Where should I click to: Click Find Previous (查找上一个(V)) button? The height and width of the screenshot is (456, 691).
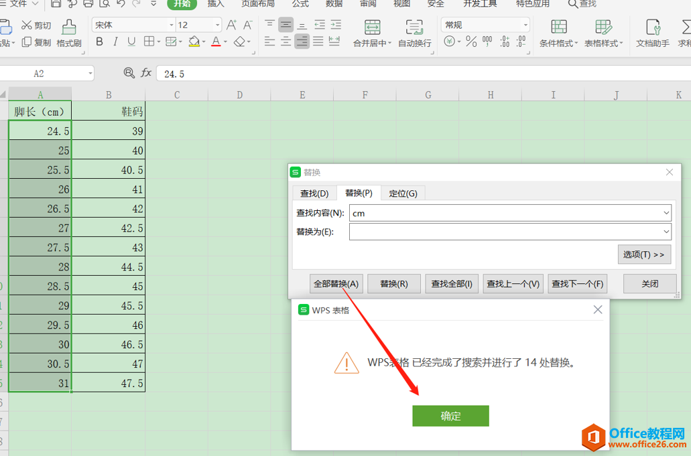pyautogui.click(x=513, y=284)
